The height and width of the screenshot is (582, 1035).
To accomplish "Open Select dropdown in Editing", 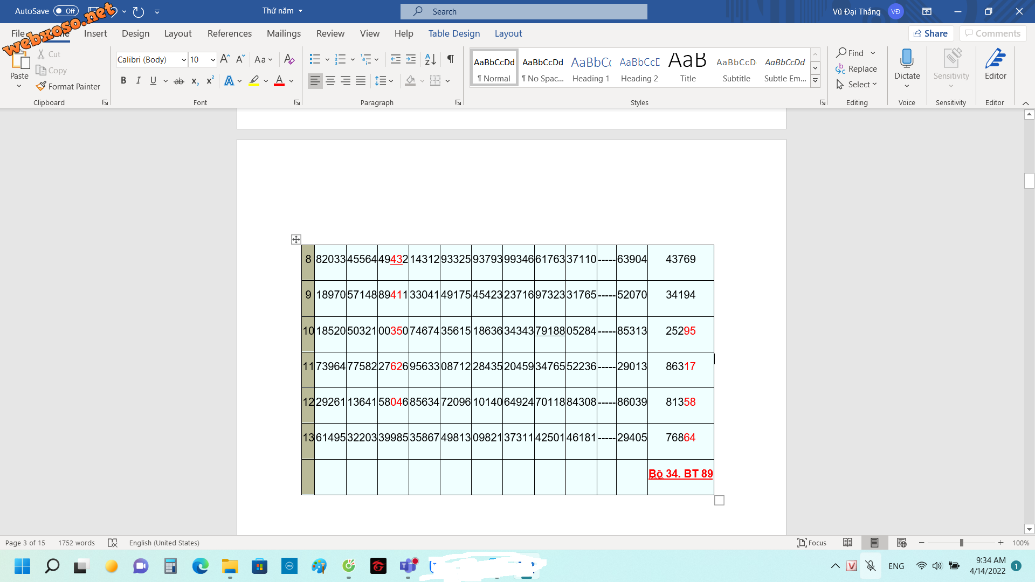I will coord(856,85).
